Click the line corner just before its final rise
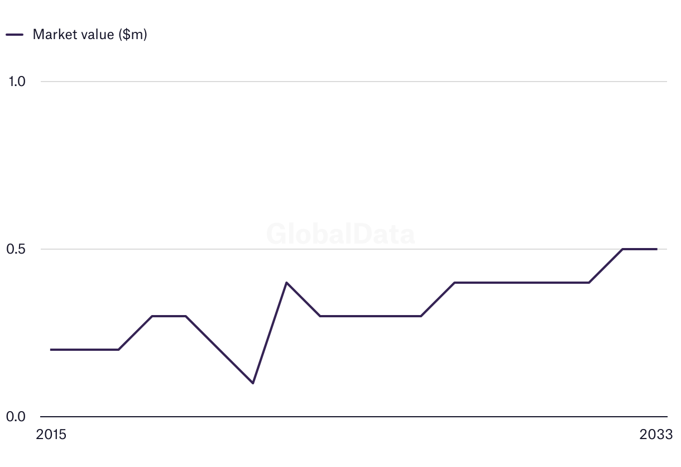 point(589,283)
